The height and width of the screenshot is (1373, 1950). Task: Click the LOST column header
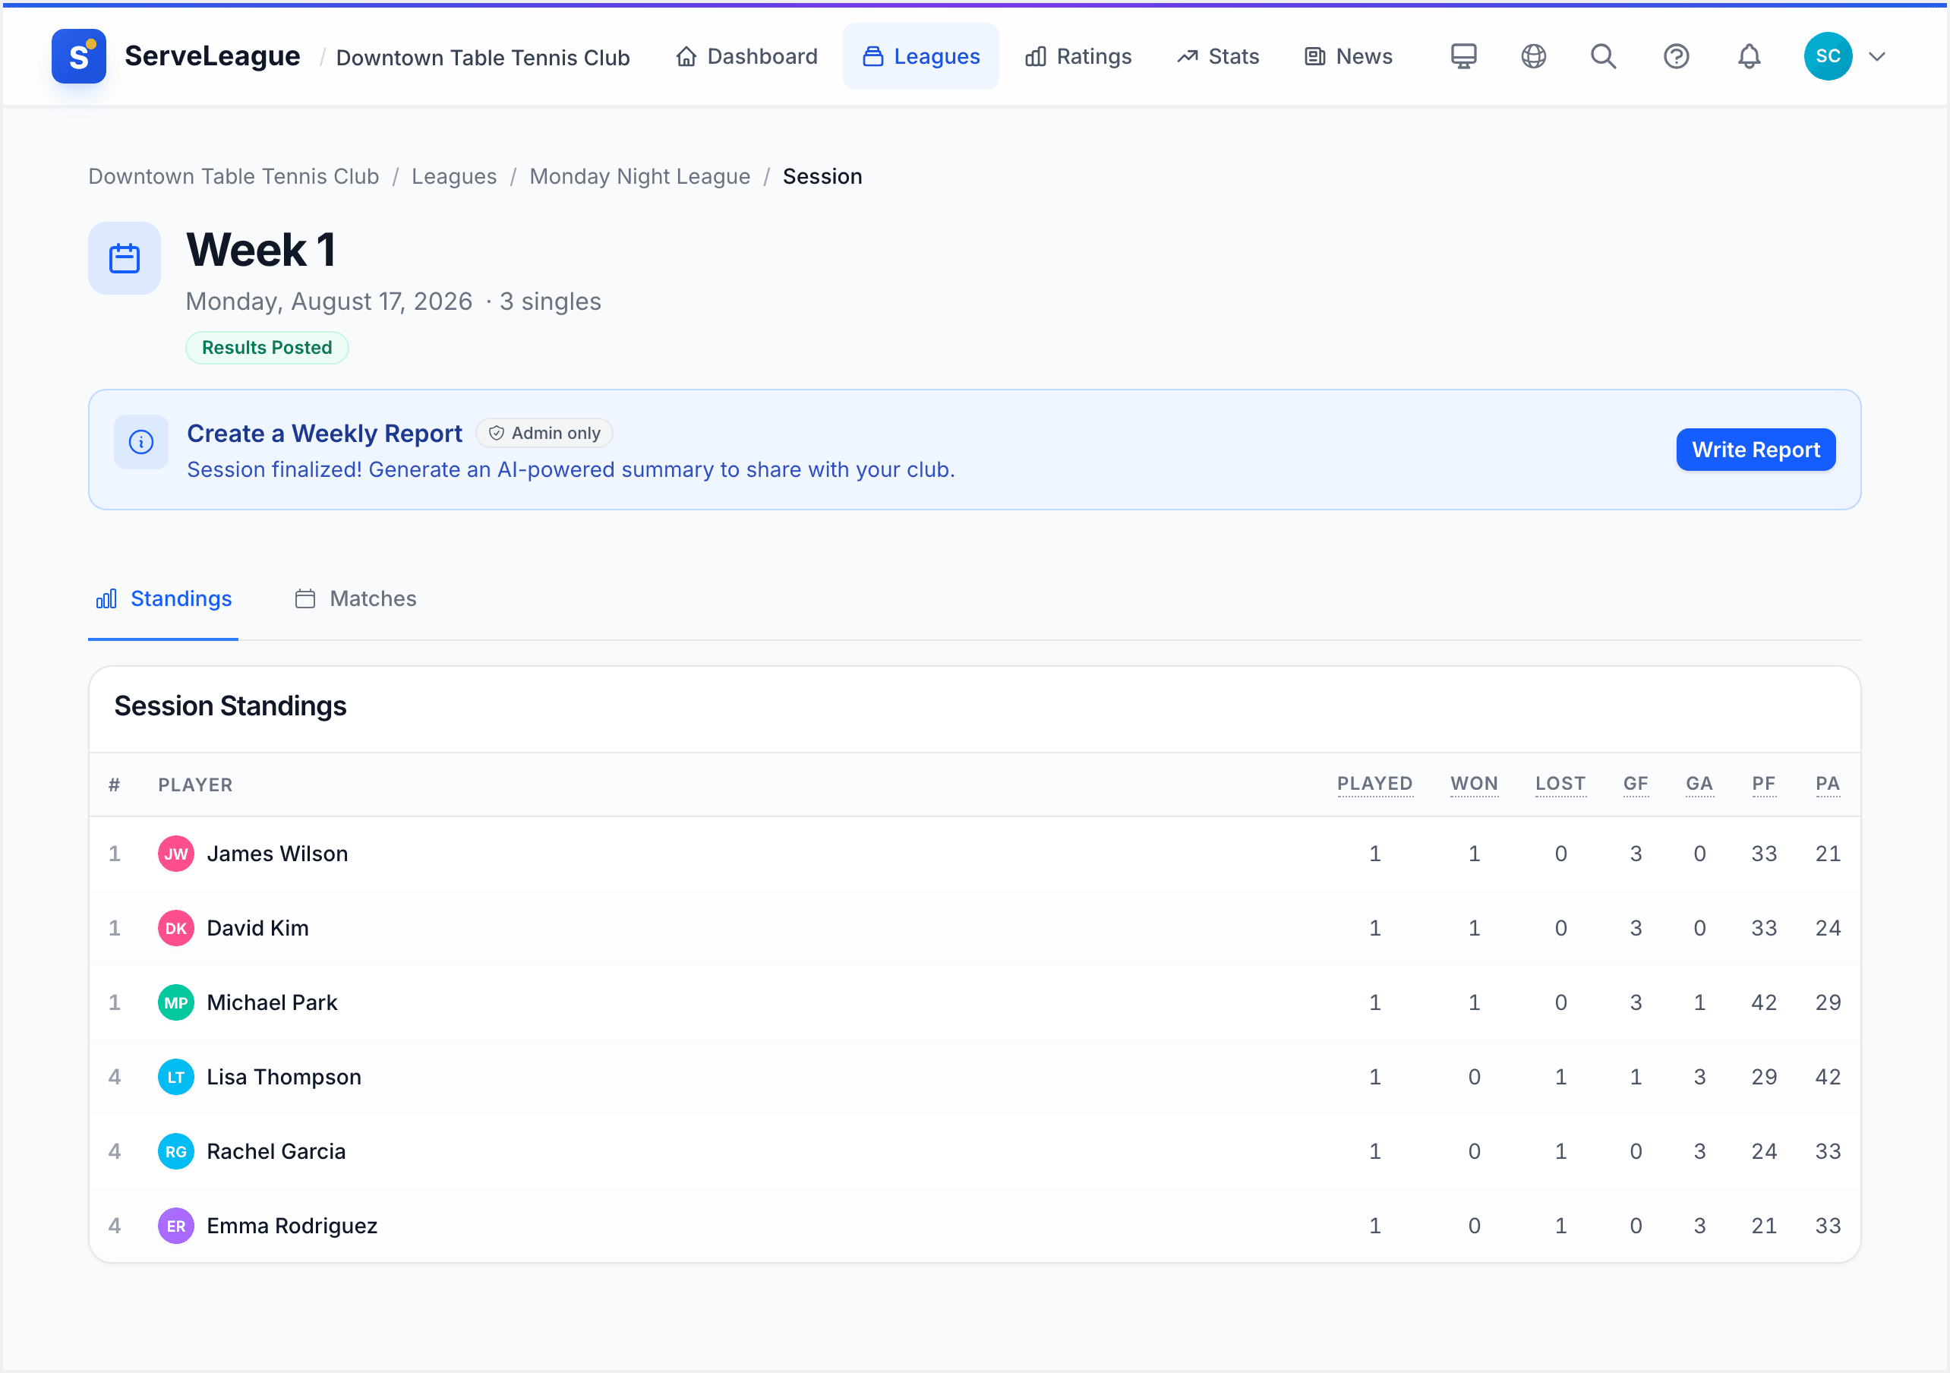(x=1560, y=784)
